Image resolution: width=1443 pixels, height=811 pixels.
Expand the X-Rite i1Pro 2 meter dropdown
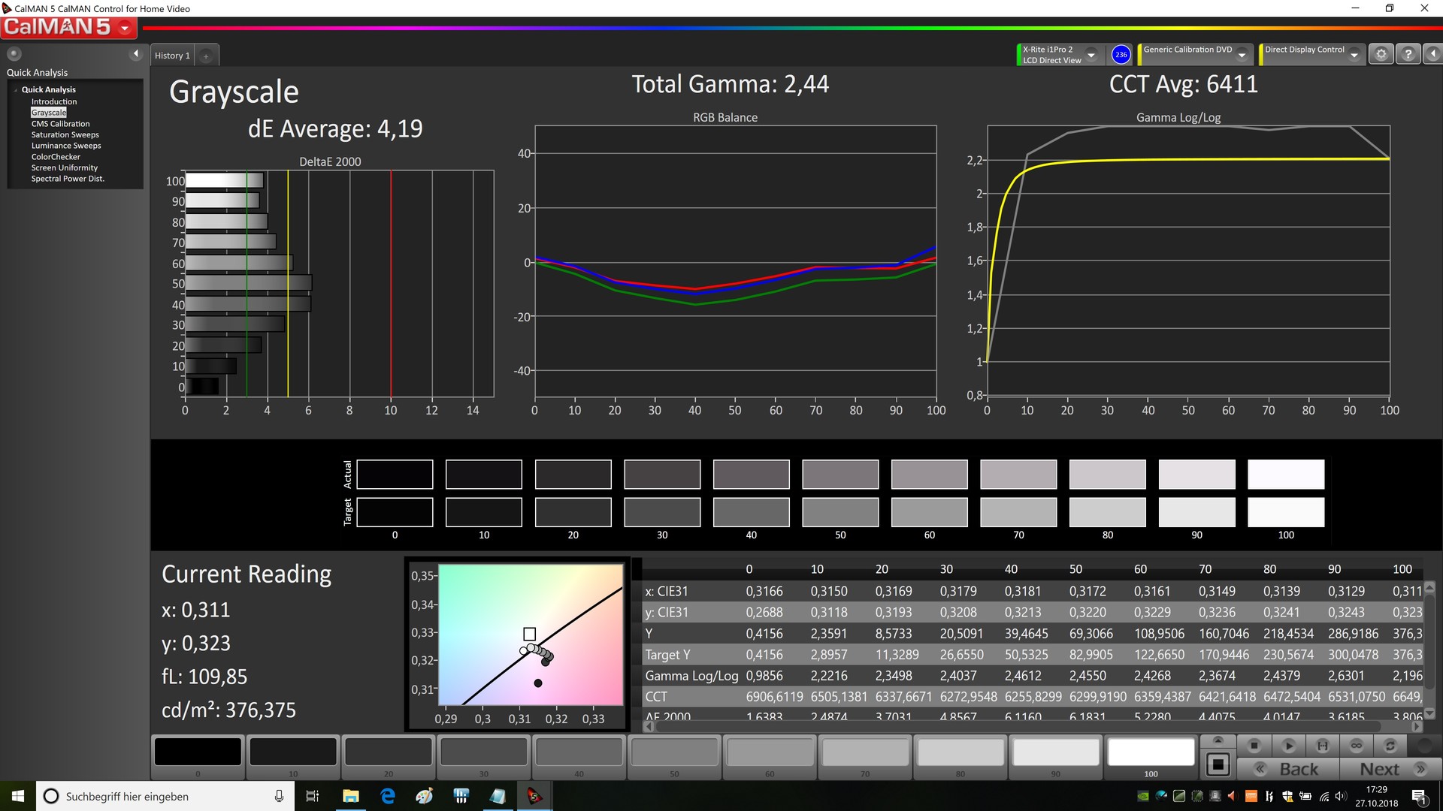pyautogui.click(x=1091, y=55)
